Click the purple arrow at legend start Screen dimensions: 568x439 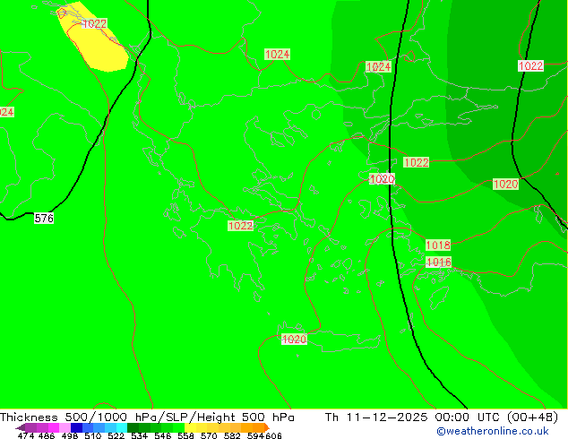[x=20, y=427]
